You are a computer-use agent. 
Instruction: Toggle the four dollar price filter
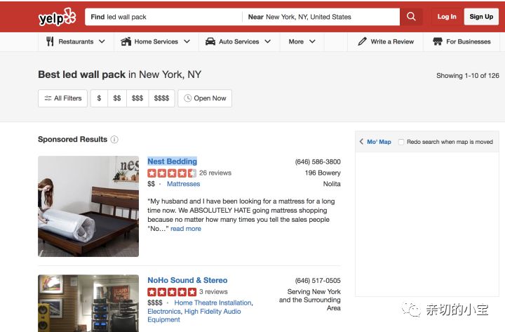tap(161, 98)
